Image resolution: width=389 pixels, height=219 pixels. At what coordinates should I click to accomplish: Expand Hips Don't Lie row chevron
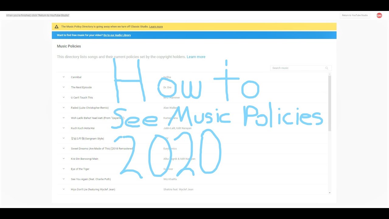(64, 189)
